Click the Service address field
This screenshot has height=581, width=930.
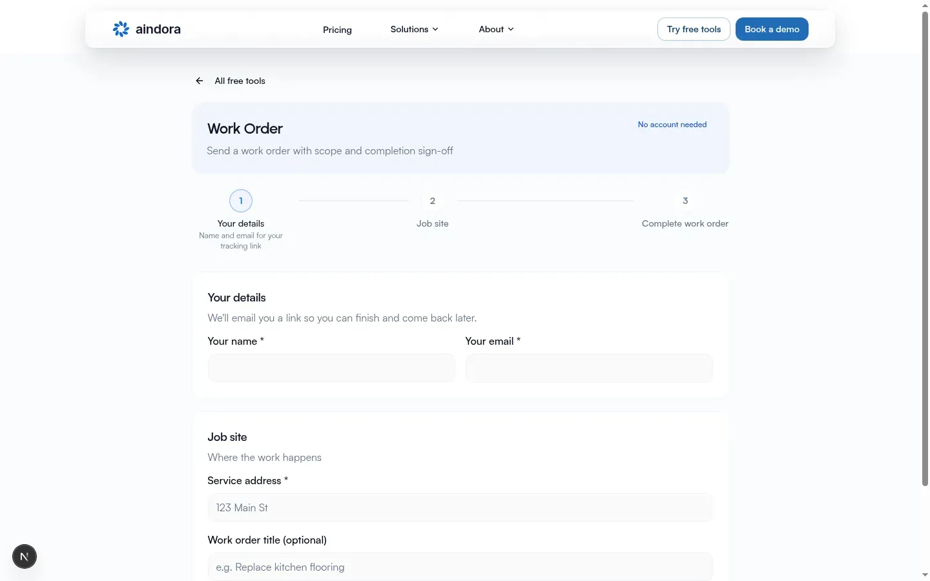pyautogui.click(x=460, y=507)
